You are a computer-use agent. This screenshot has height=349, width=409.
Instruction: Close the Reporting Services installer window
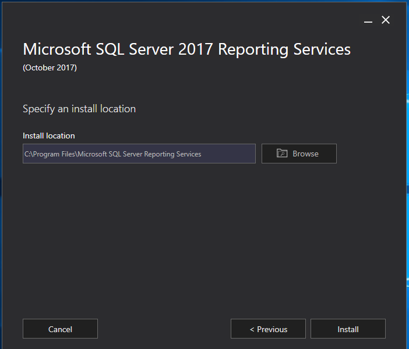pos(386,20)
